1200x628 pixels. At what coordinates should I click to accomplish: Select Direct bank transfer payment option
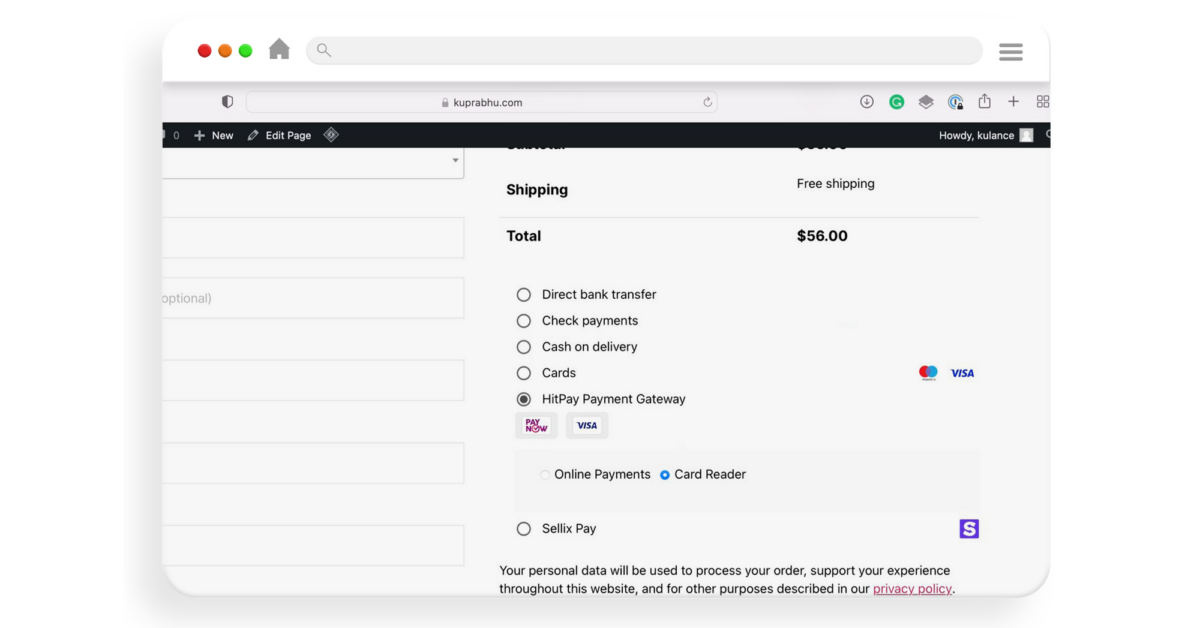pos(524,295)
